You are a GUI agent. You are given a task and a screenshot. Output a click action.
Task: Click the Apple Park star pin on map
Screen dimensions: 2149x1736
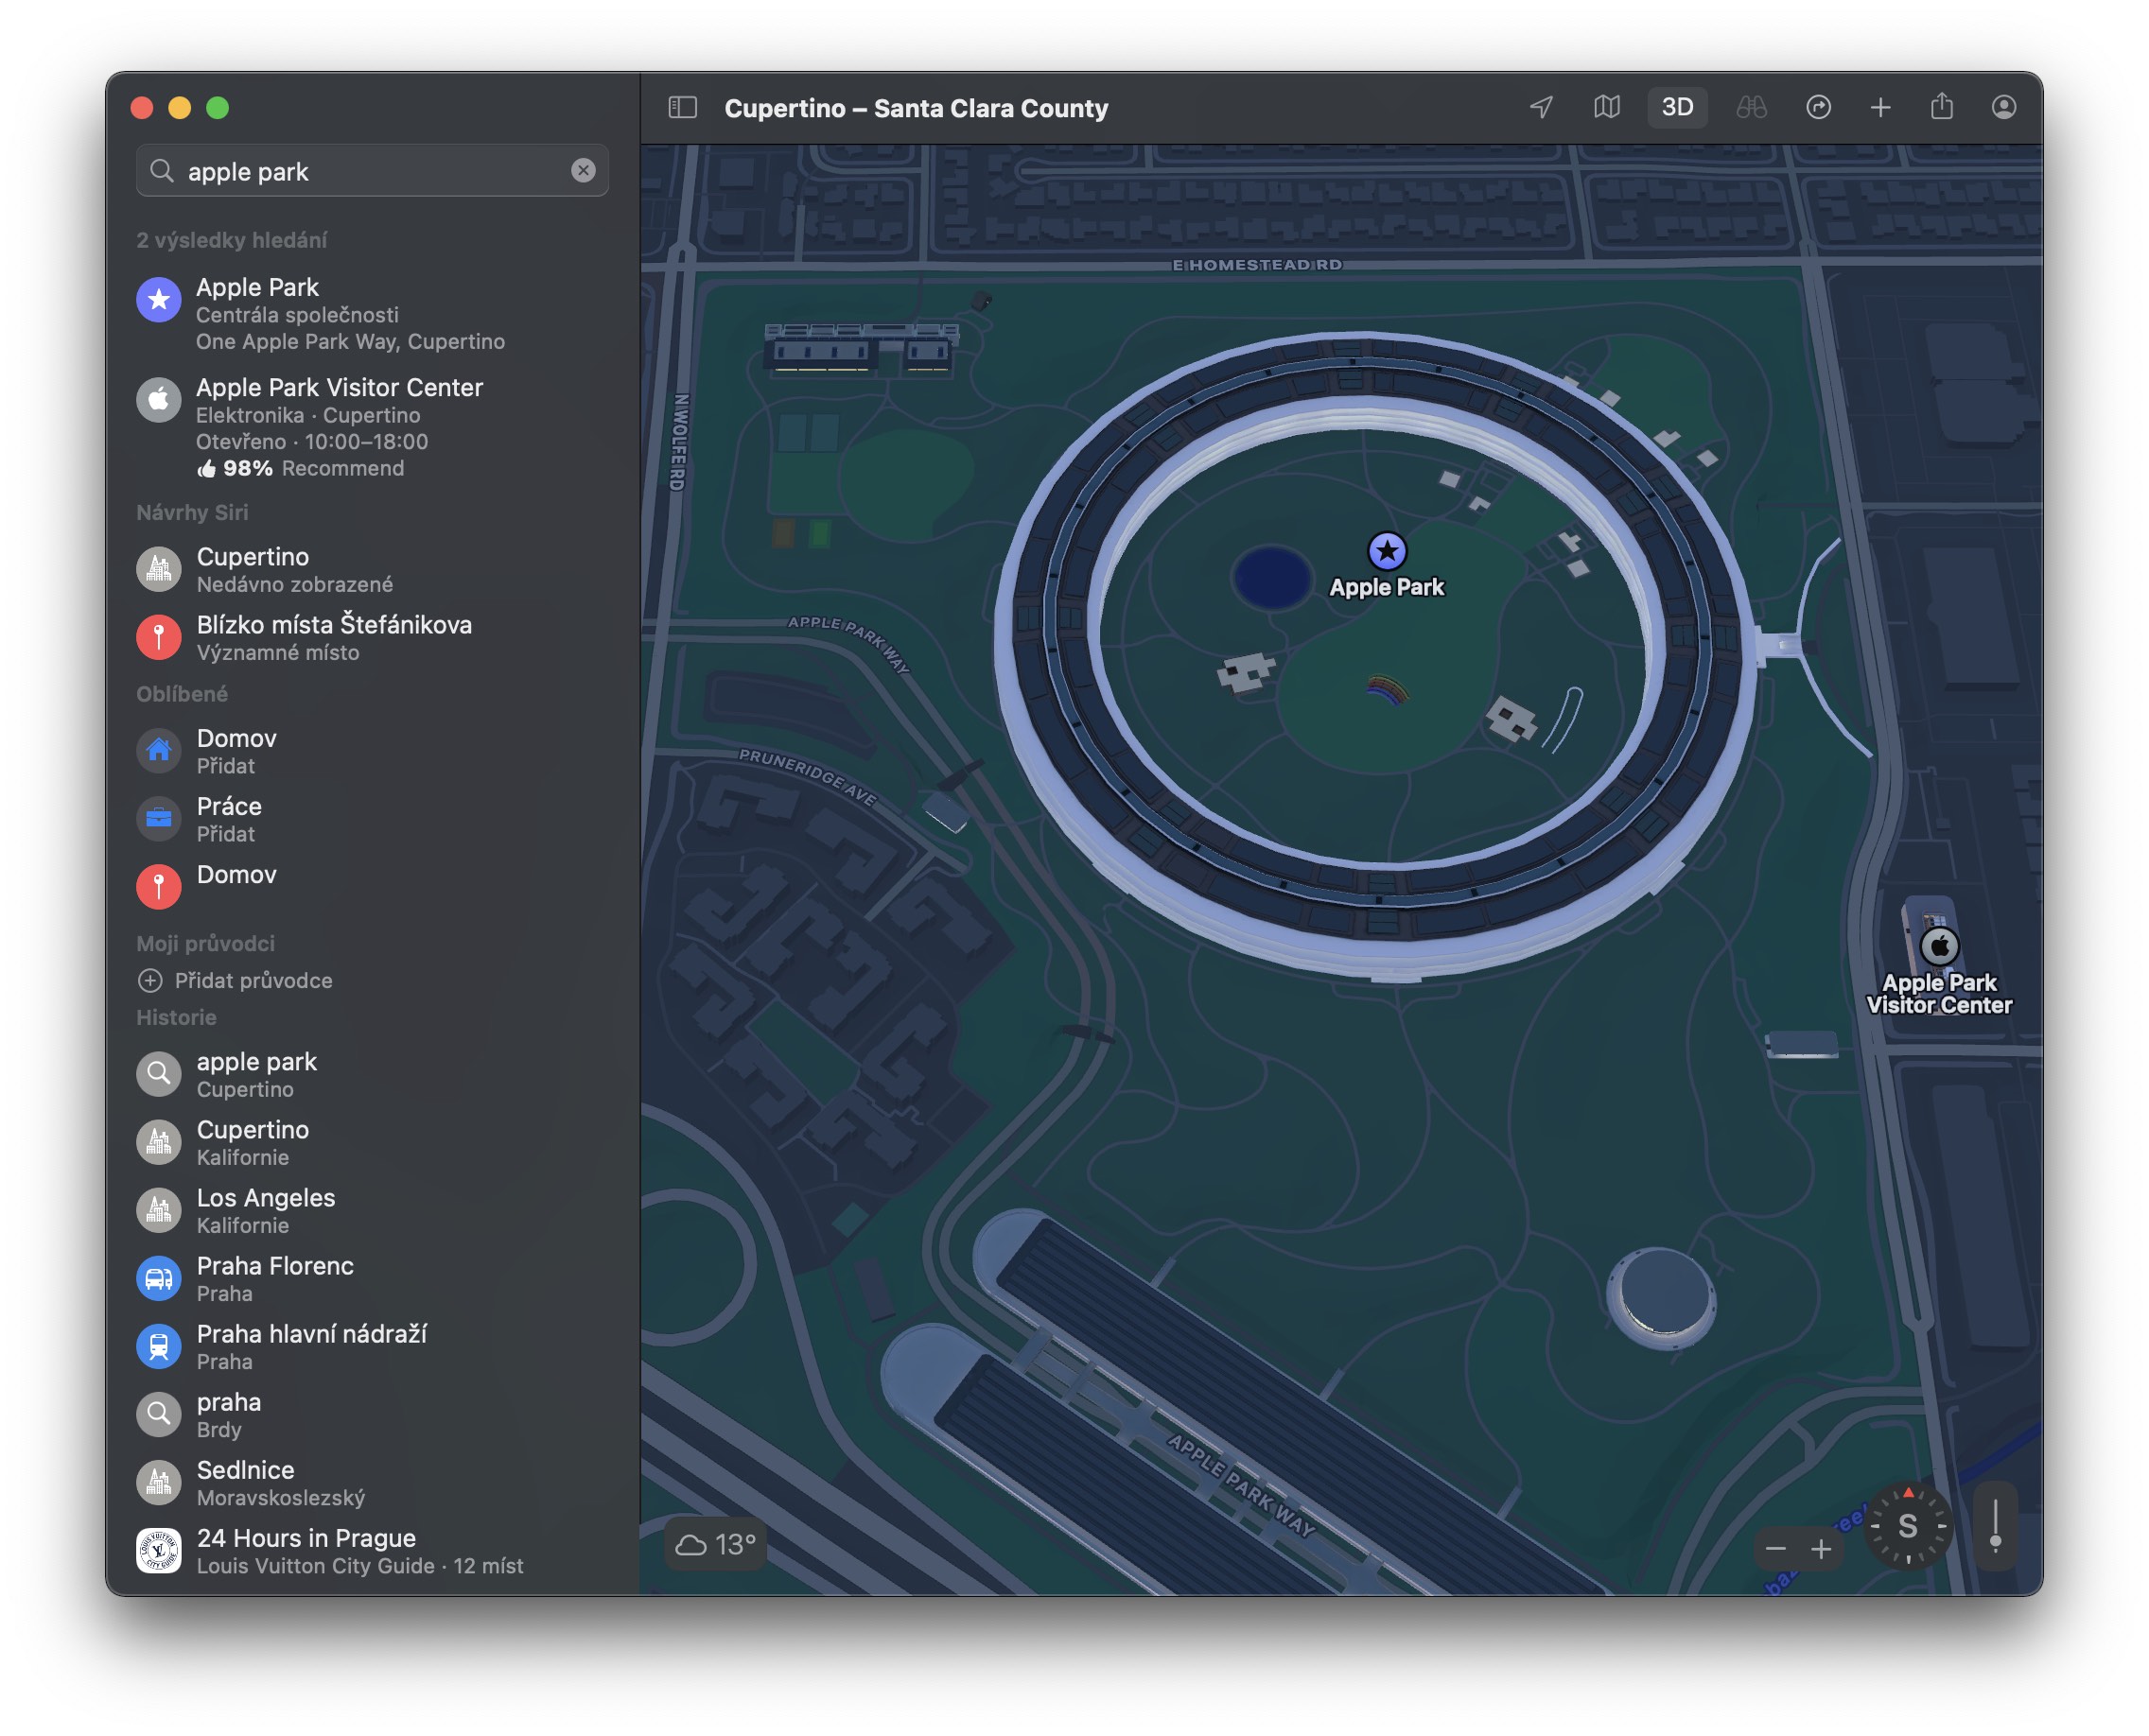tap(1386, 550)
